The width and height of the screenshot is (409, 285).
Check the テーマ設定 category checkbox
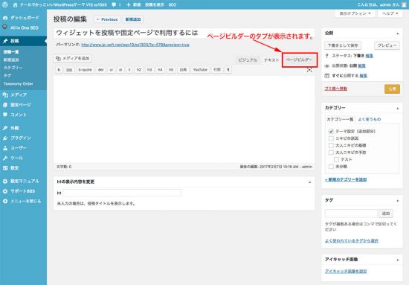[x=331, y=131]
